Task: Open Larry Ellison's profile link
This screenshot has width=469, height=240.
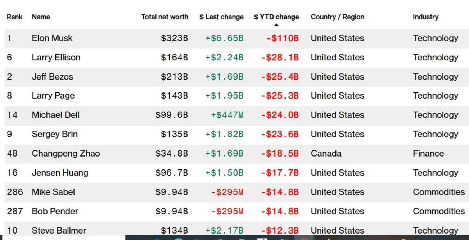Action: [x=56, y=57]
